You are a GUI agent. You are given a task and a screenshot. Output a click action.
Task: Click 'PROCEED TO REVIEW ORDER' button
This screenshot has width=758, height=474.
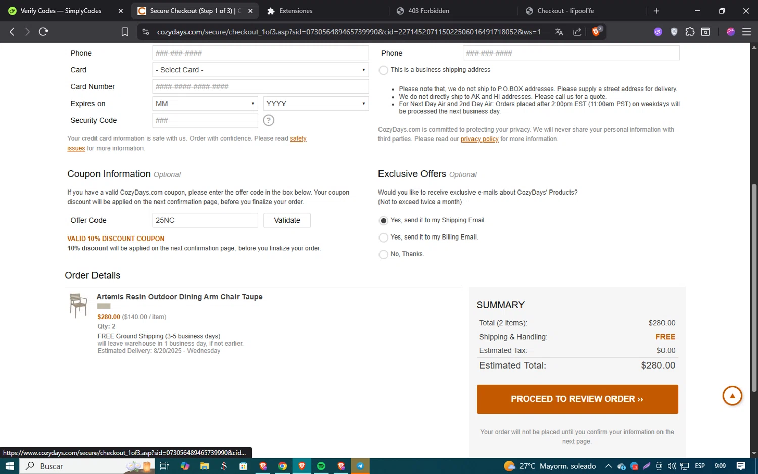pos(577,399)
